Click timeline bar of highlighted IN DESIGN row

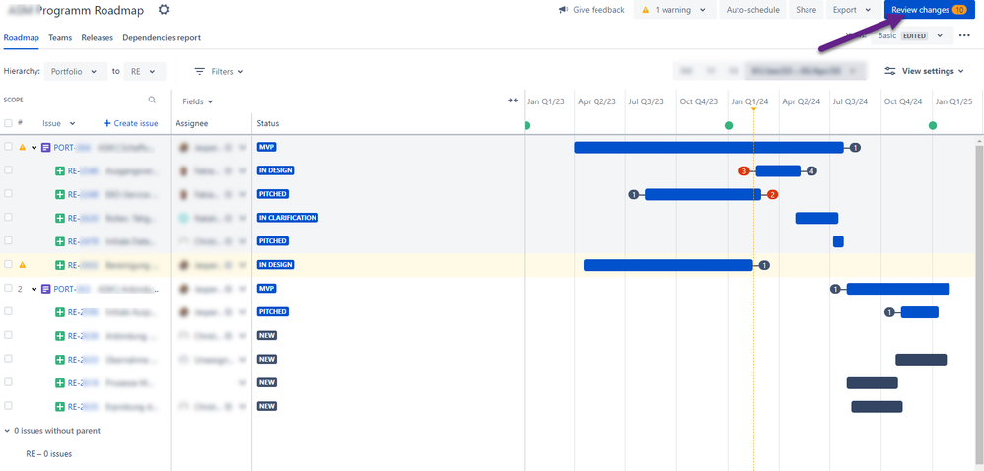tap(668, 265)
